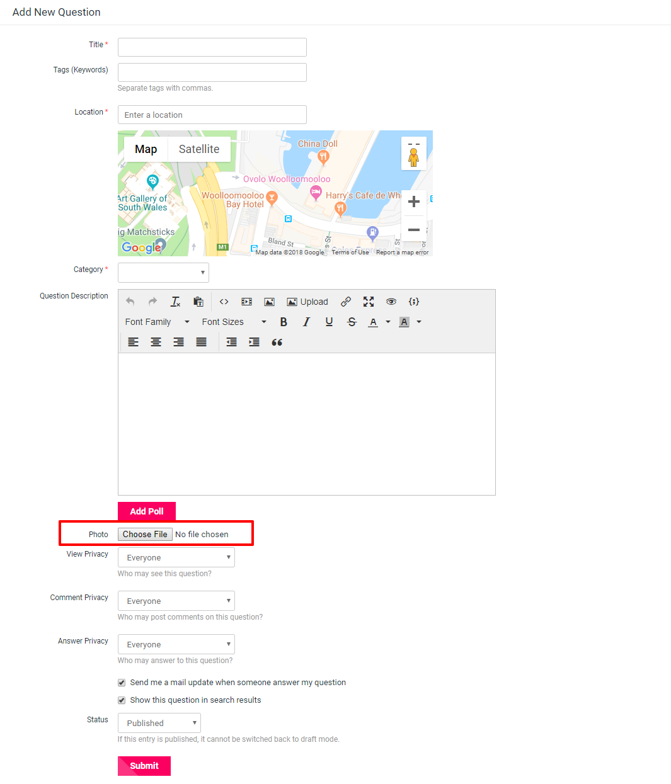Select the Map view tab
The height and width of the screenshot is (784, 671).
(x=146, y=149)
